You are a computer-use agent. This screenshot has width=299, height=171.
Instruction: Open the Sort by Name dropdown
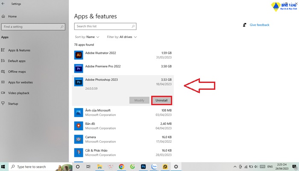click(x=87, y=37)
